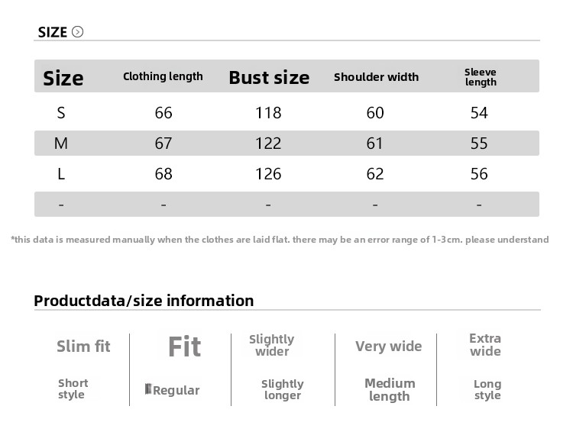Select the Long style option

487,389
